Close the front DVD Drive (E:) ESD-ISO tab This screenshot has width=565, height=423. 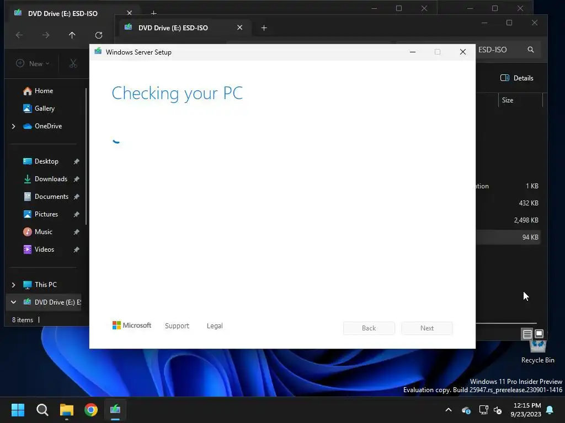239,28
